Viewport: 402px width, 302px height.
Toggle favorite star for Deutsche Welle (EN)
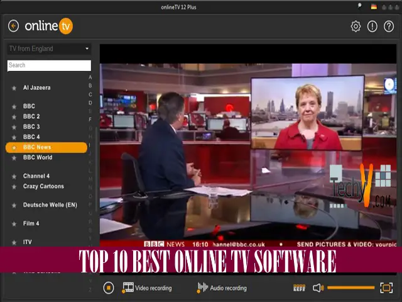coord(14,205)
